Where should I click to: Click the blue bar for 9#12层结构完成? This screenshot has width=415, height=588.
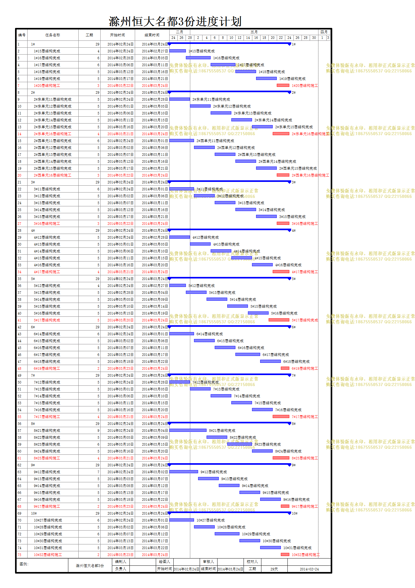pyautogui.click(x=184, y=472)
